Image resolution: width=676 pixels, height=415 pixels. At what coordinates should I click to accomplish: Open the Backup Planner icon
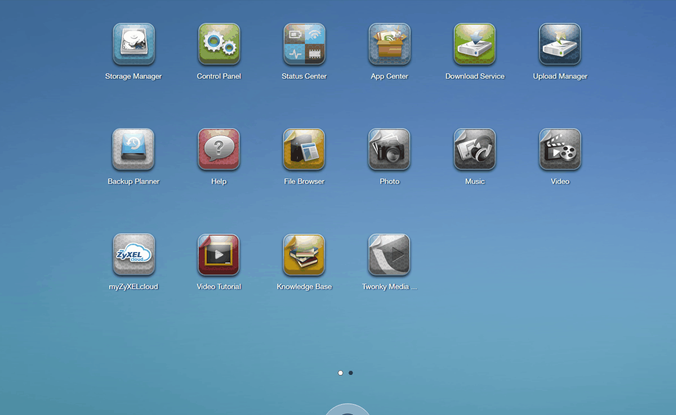point(133,149)
